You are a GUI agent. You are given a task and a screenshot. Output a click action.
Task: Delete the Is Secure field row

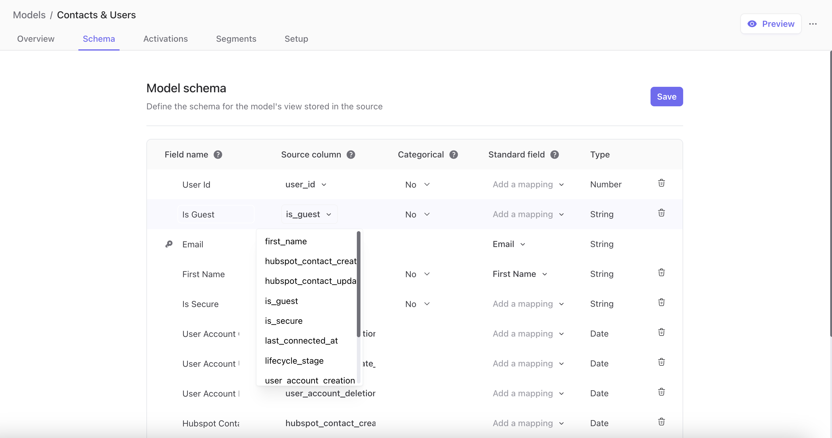coord(661,302)
